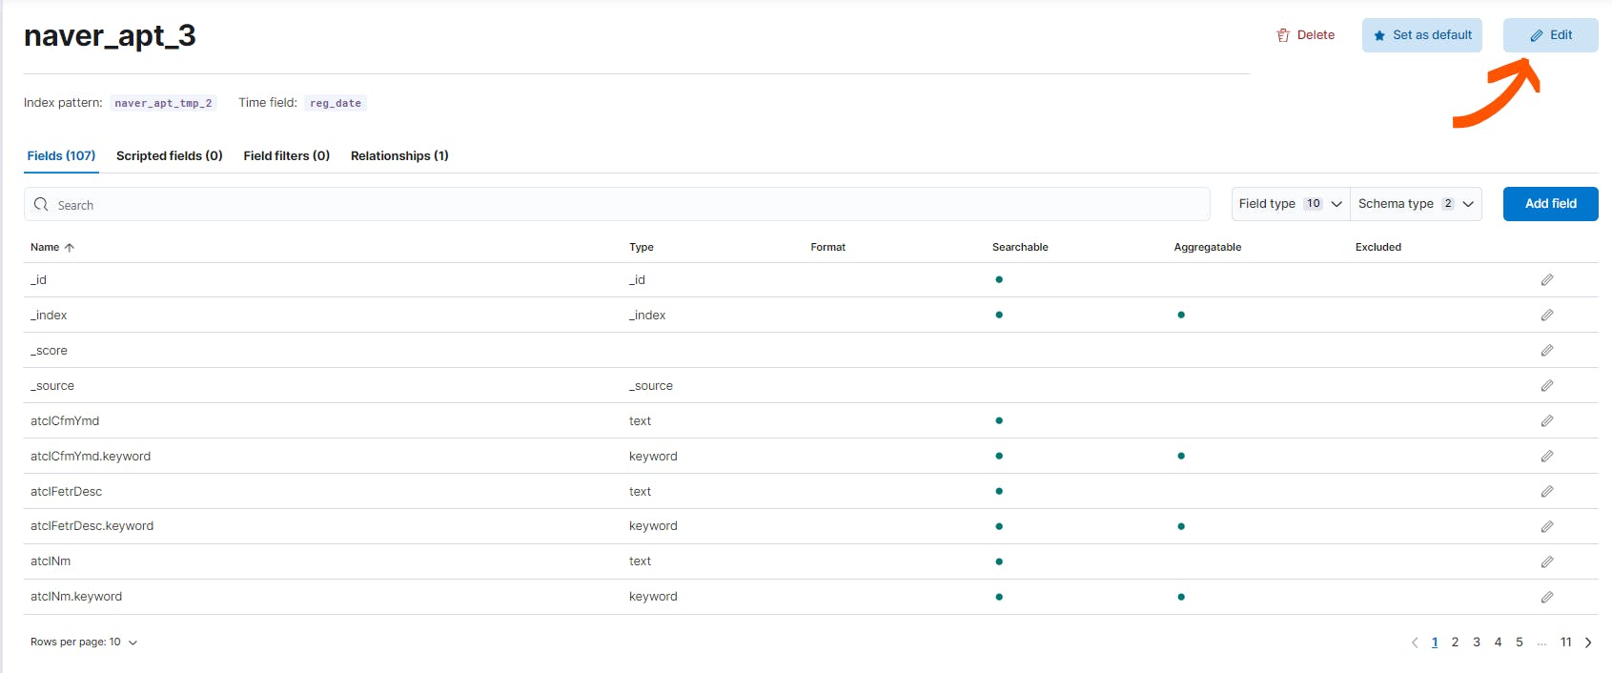This screenshot has width=1612, height=673.
Task: Click searchable dot in _id row
Action: [999, 279]
